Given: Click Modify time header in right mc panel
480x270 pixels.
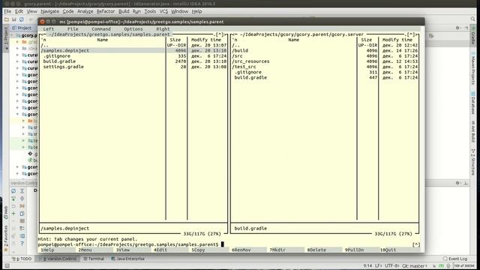Looking at the screenshot, I should click(x=397, y=40).
